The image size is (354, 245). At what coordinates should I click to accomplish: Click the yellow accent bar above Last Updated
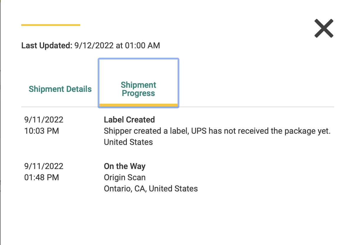[51, 25]
